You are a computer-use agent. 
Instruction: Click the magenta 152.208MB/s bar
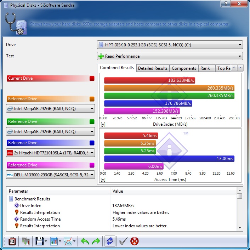pyautogui.click(x=142, y=111)
